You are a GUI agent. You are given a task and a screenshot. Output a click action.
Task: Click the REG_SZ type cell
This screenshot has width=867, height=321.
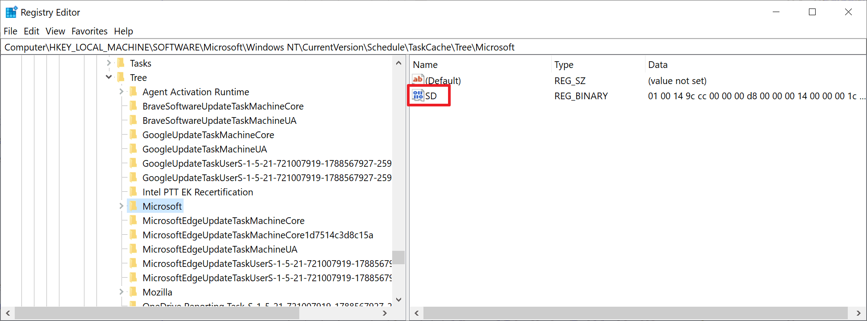570,81
